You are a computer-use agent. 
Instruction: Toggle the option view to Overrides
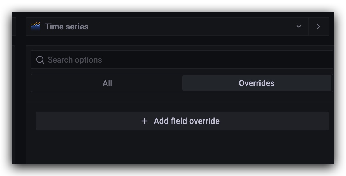[257, 83]
